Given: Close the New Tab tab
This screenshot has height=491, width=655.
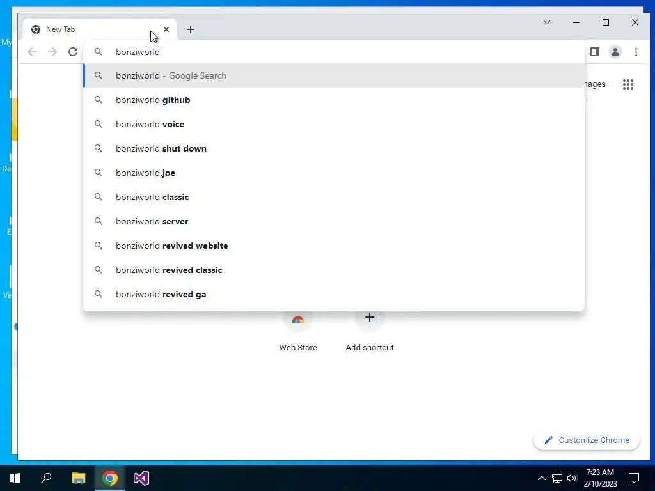Looking at the screenshot, I should (166, 29).
